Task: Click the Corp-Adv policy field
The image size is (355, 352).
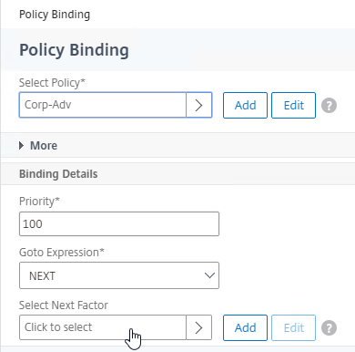Action: tap(103, 105)
